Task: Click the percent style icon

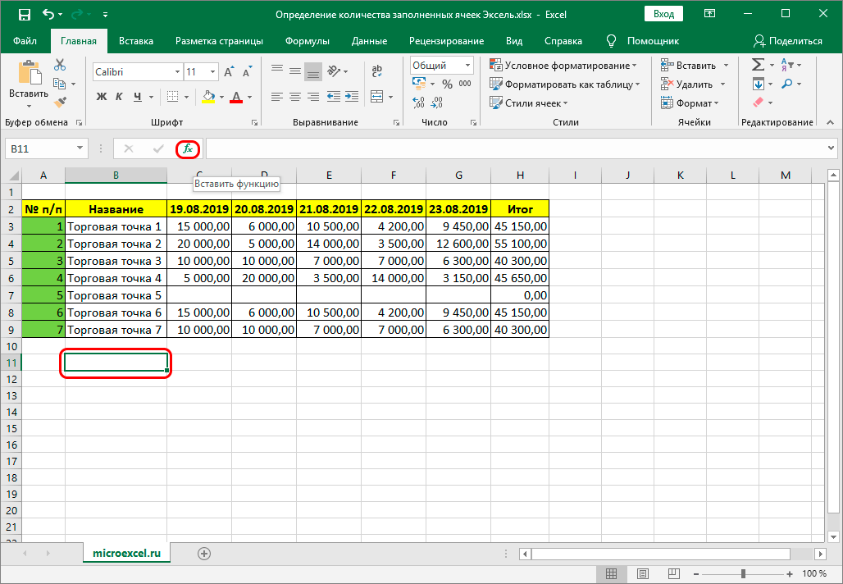Action: click(447, 84)
